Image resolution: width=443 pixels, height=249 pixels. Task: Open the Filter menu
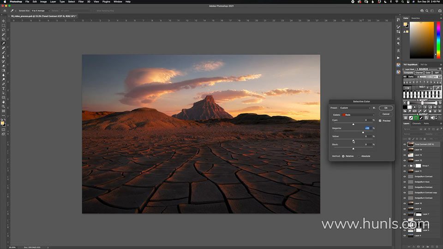(81, 2)
